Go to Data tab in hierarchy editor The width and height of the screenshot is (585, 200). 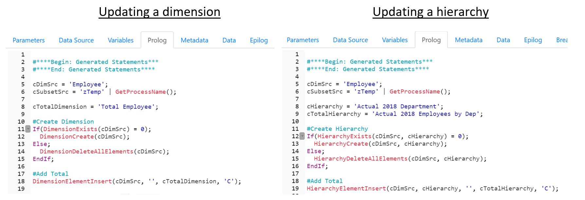pos(503,40)
